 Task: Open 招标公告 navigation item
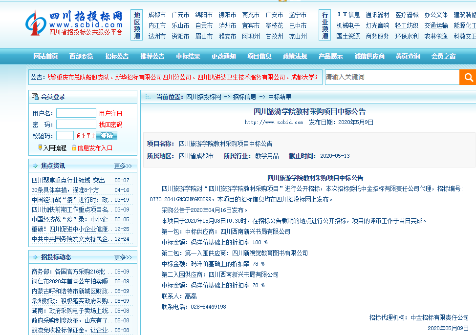coord(117,56)
